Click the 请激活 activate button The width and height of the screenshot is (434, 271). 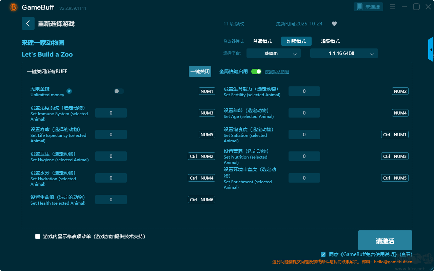[385, 241]
